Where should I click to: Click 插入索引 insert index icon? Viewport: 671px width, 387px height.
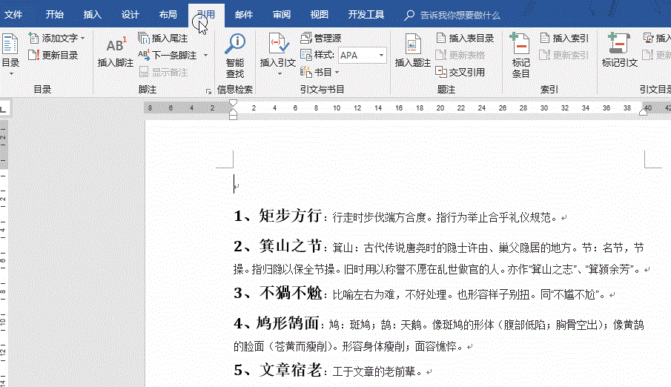coord(545,38)
